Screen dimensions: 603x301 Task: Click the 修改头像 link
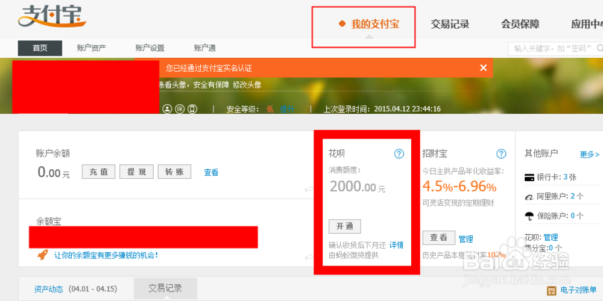point(247,85)
